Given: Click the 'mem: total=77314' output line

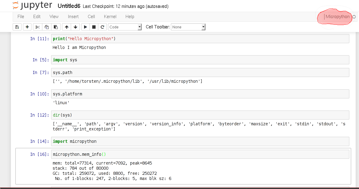Looking at the screenshot, I should (x=102, y=163).
